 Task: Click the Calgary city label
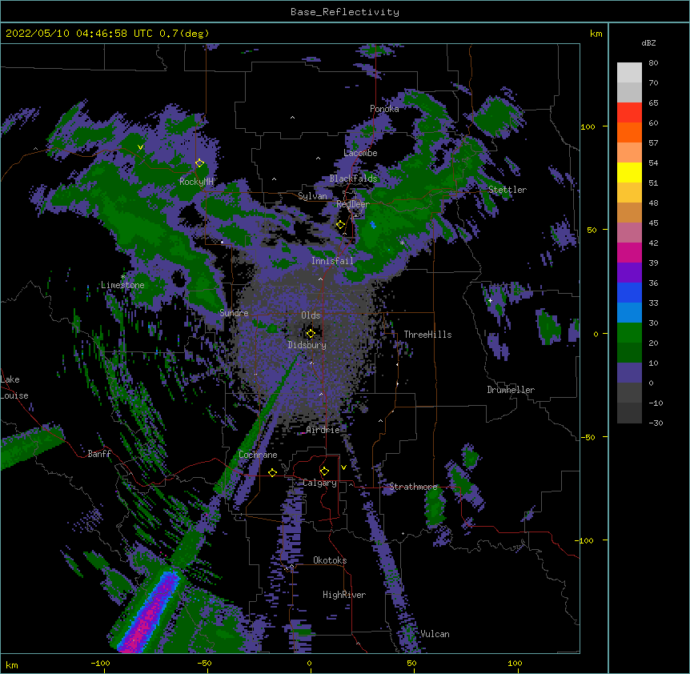point(319,483)
